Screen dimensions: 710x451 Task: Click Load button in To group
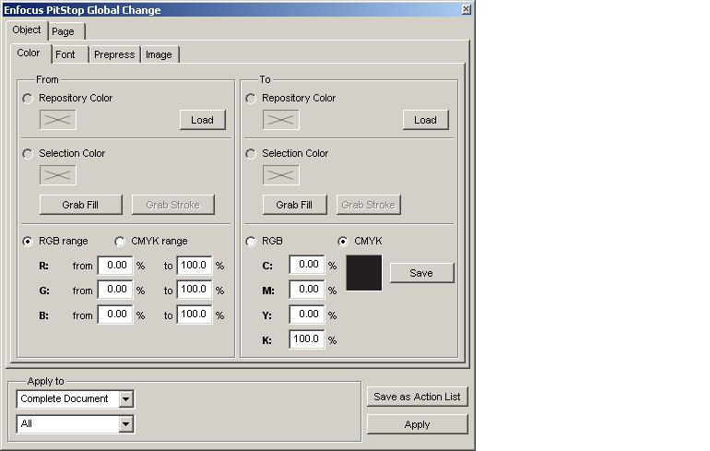tap(426, 120)
